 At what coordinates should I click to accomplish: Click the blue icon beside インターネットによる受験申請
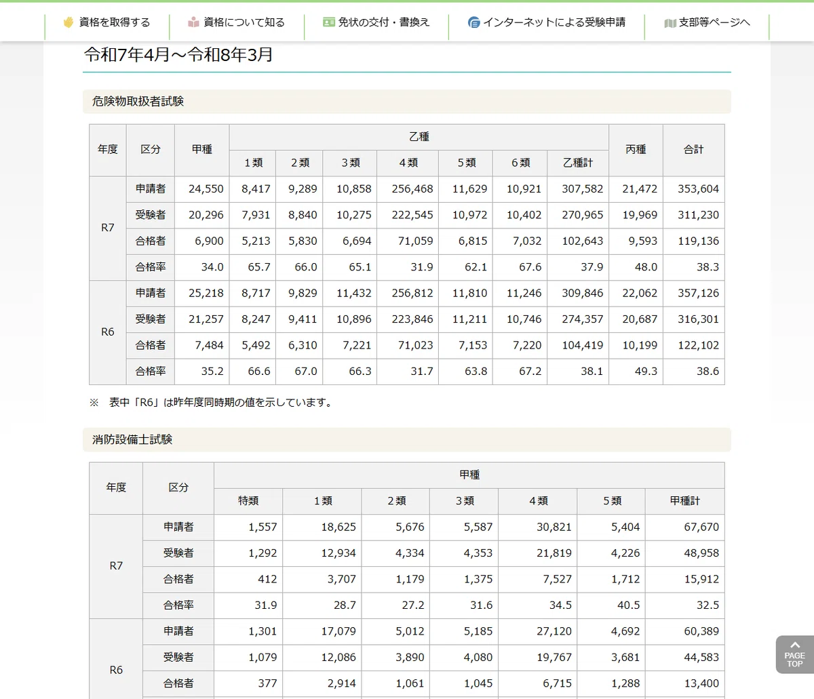[x=474, y=22]
